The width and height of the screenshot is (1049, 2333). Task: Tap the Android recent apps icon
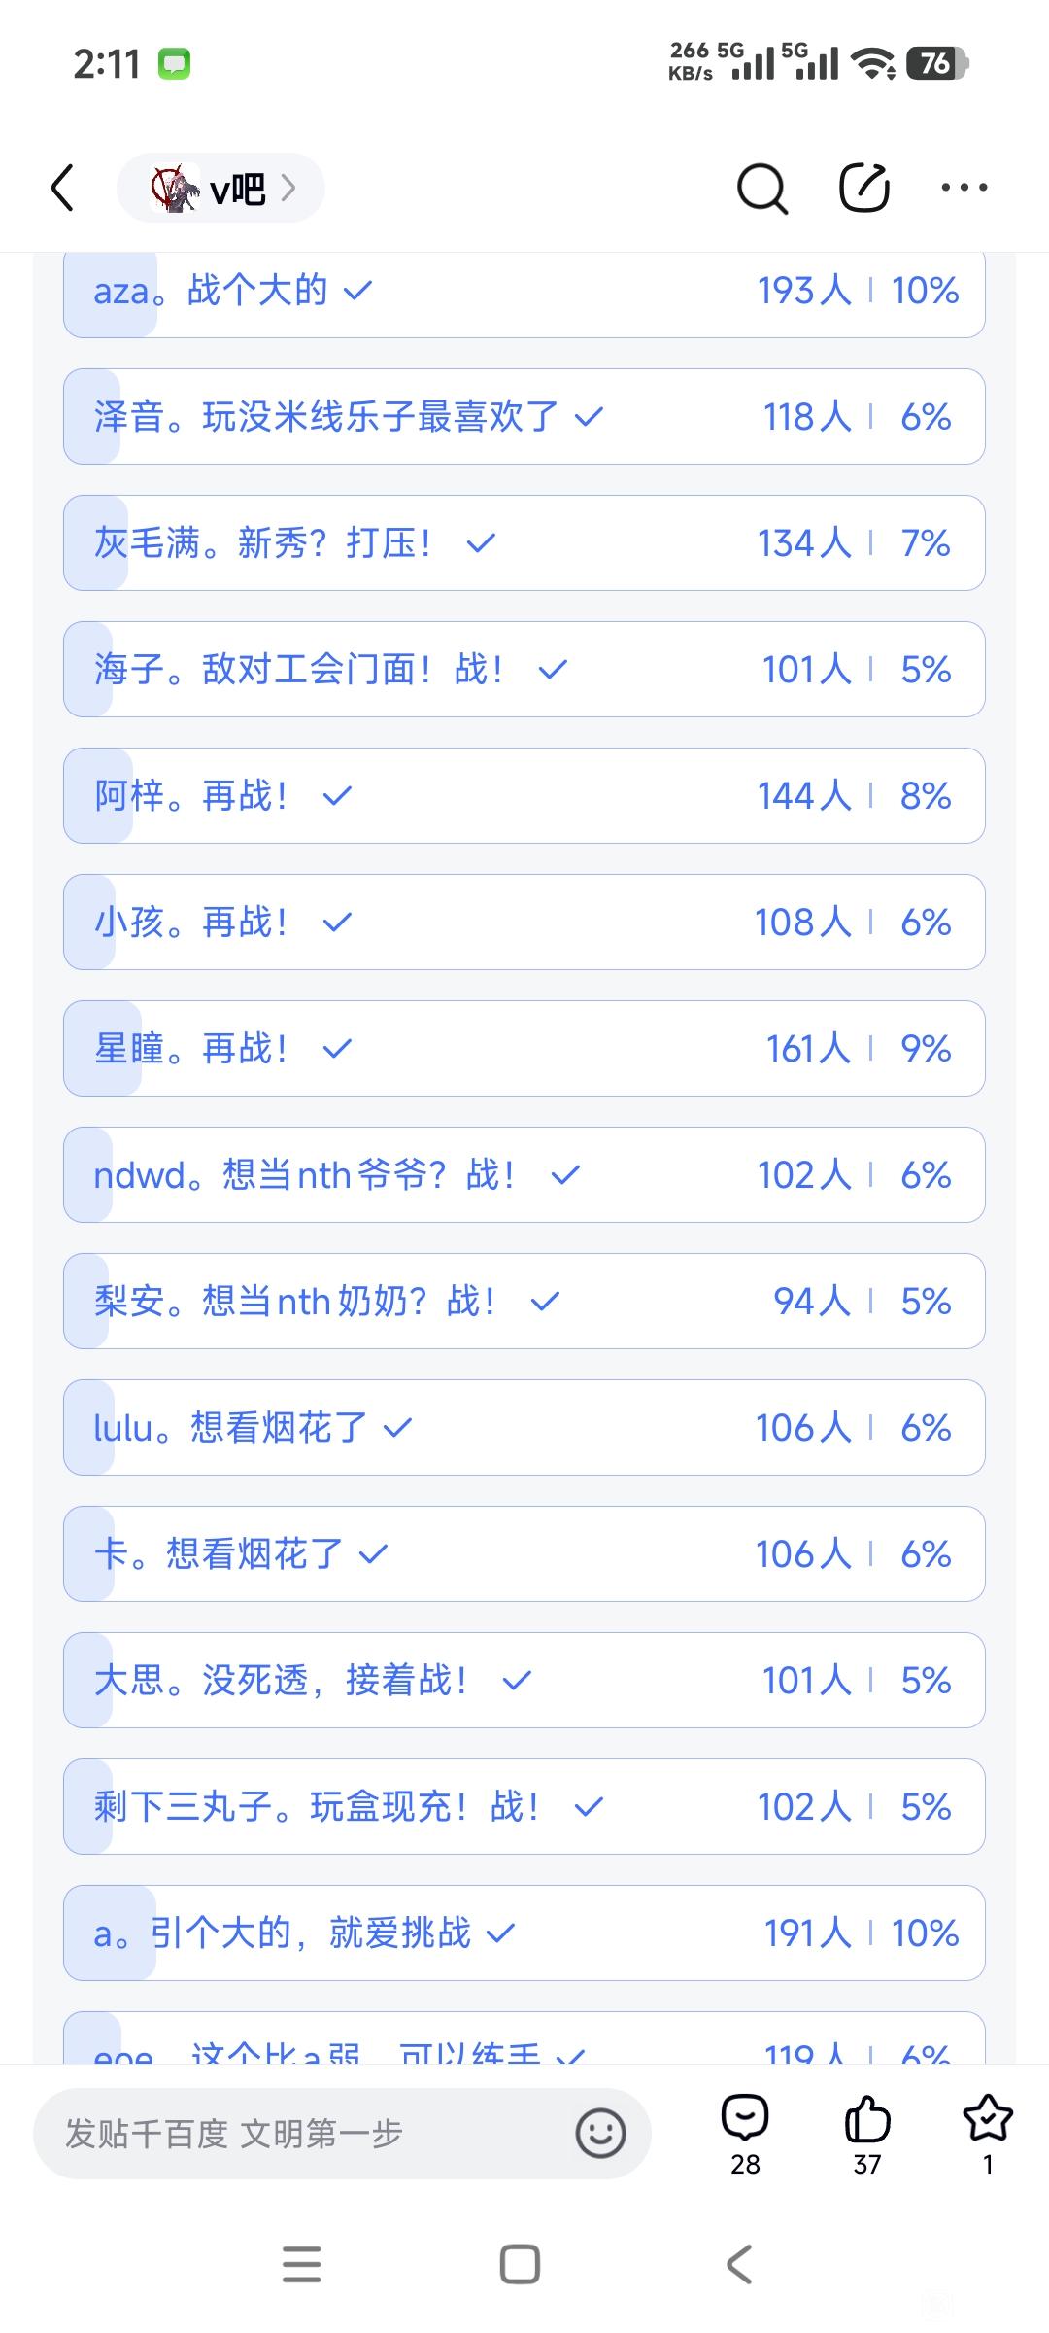(x=302, y=2264)
